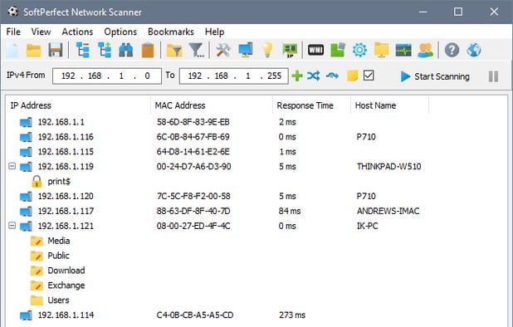Viewport: 513px width, 327px height.
Task: Click the New document toolbar icon
Action: (x=12, y=50)
